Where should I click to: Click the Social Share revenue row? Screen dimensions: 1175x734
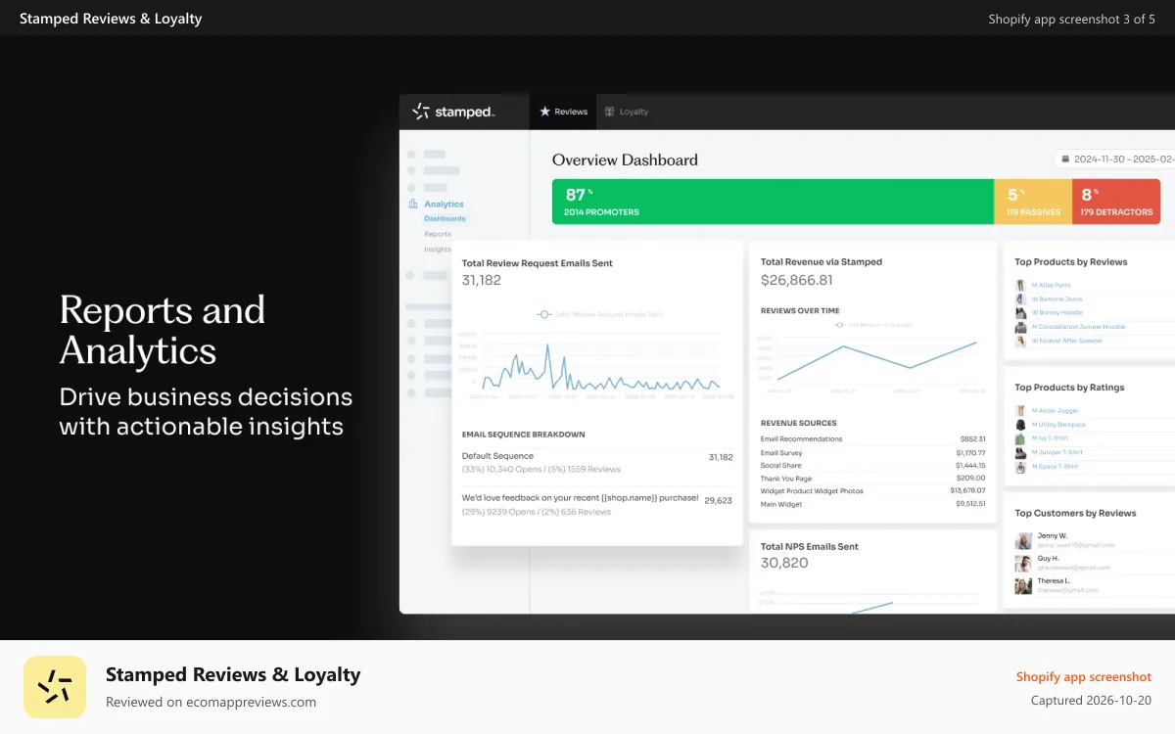pos(872,466)
